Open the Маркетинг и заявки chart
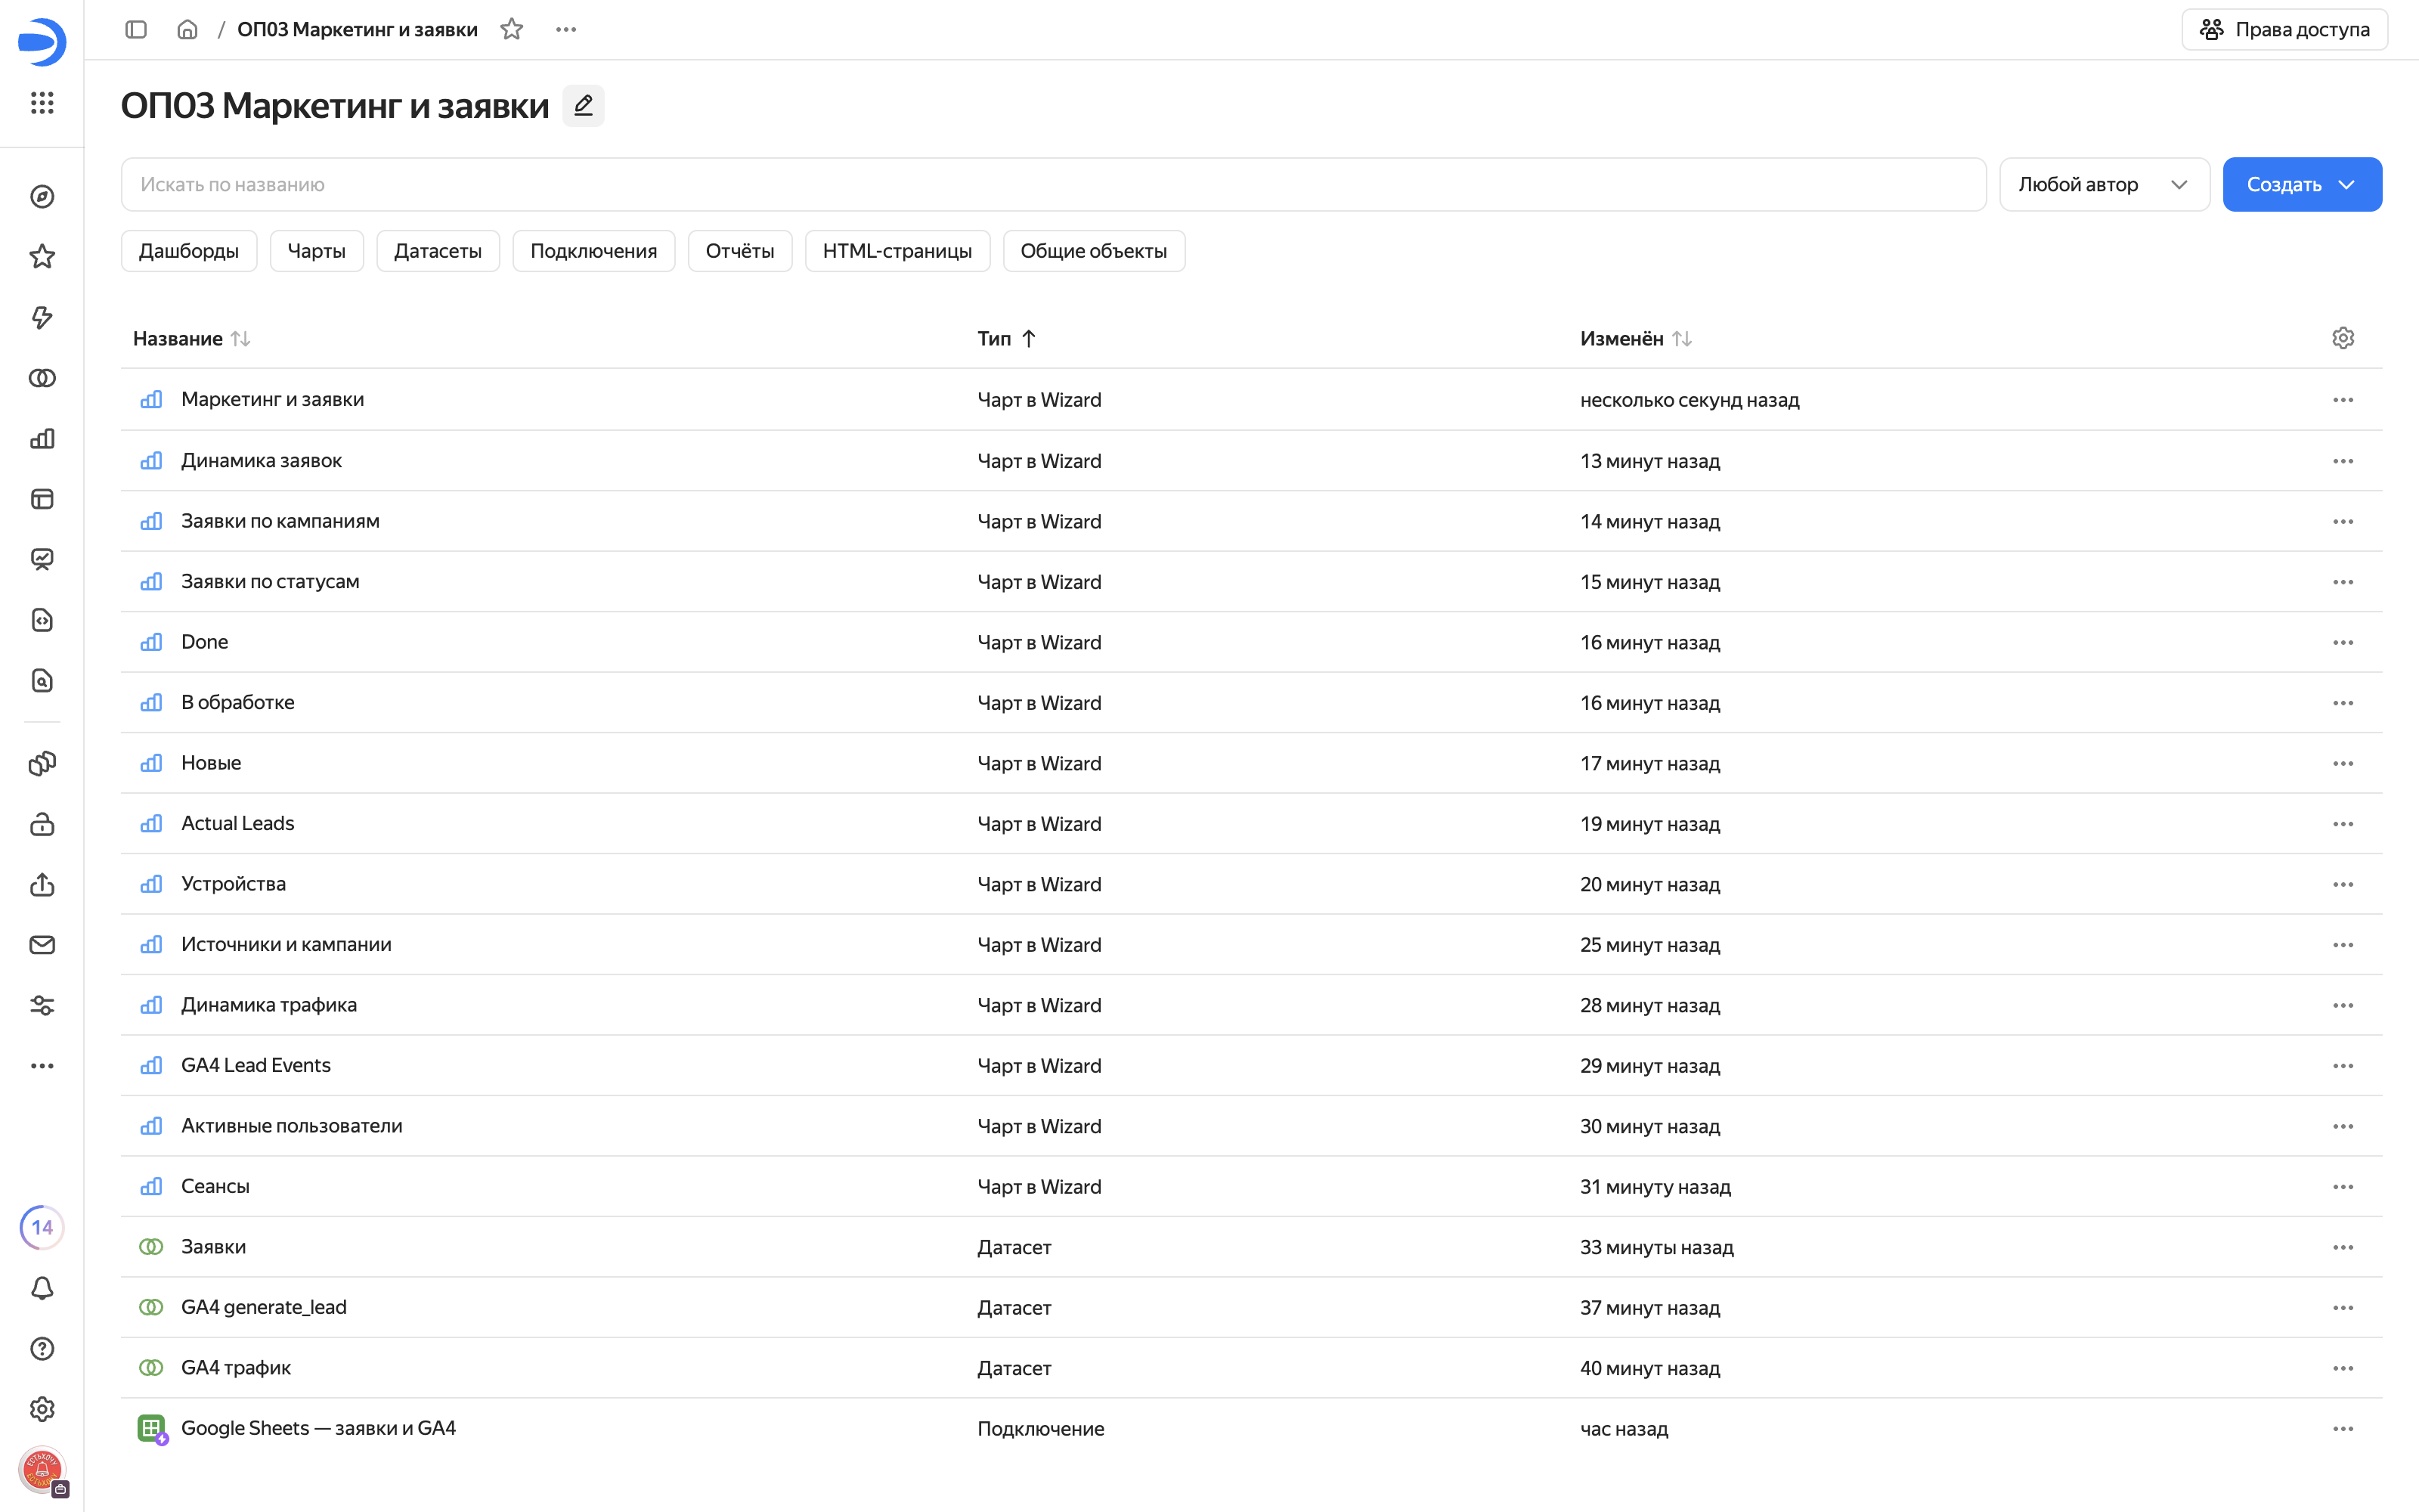2419x1512 pixels. click(x=272, y=399)
